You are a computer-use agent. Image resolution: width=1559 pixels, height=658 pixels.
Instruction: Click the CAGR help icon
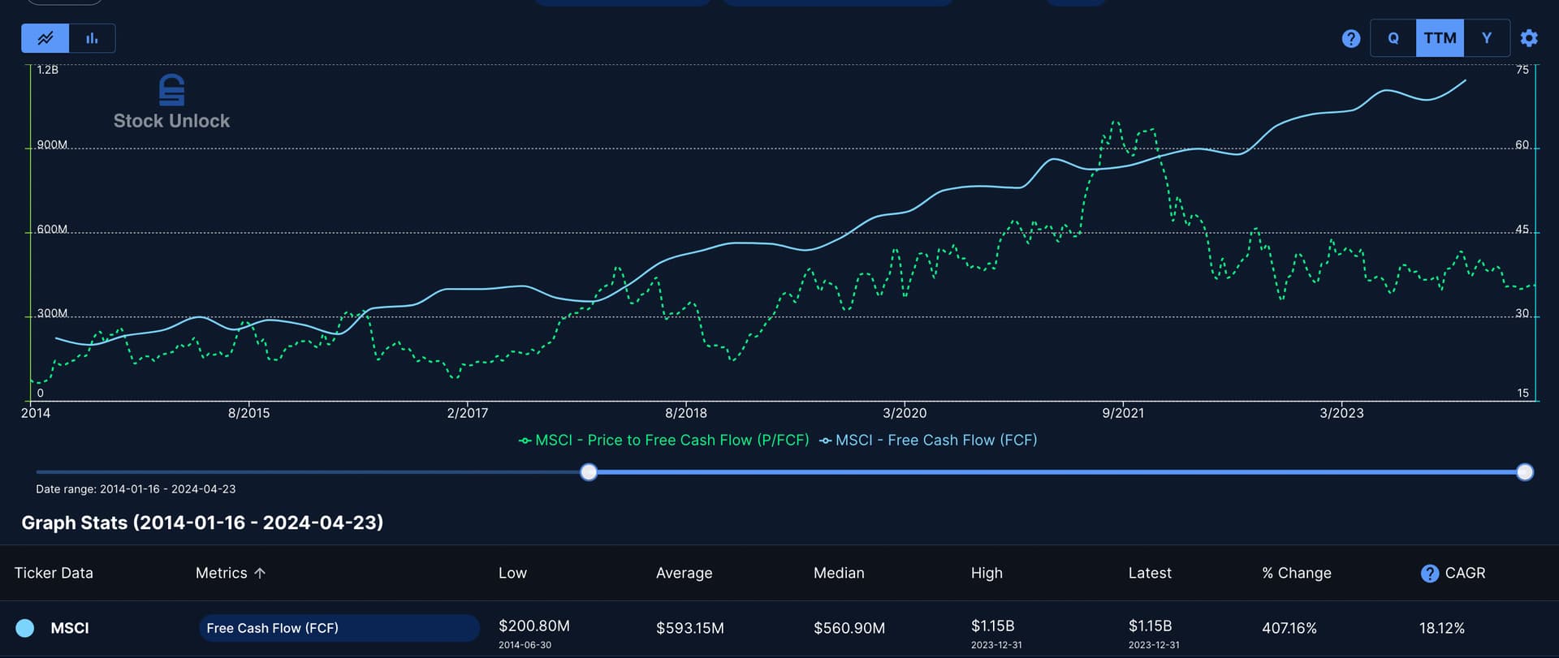pyautogui.click(x=1429, y=573)
